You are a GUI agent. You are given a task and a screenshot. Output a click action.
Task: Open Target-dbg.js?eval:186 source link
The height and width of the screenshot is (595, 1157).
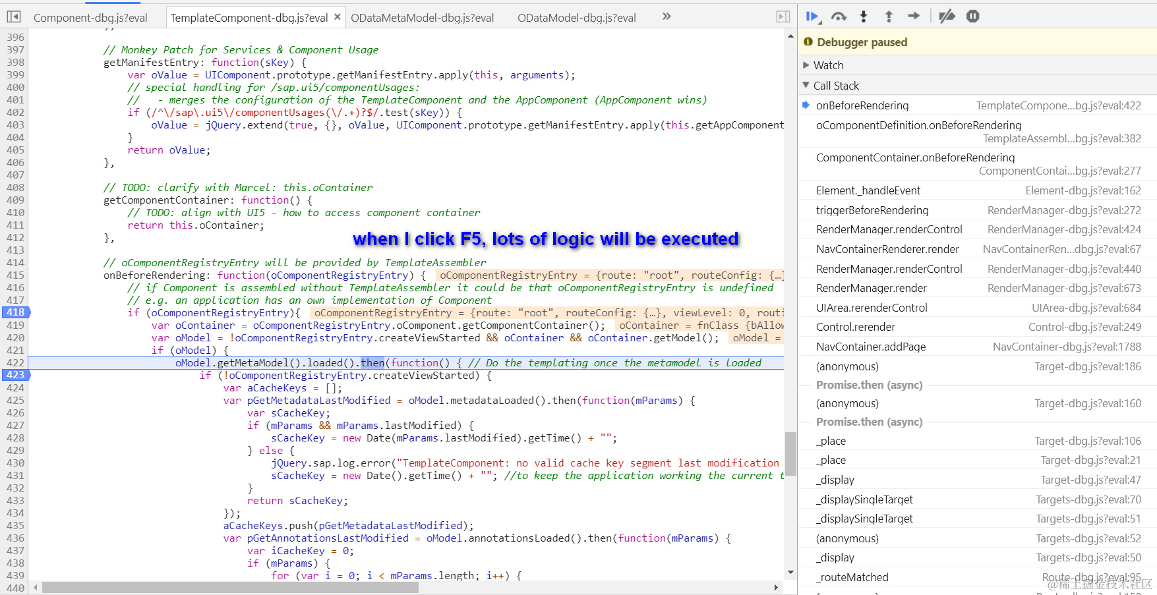pos(1088,366)
